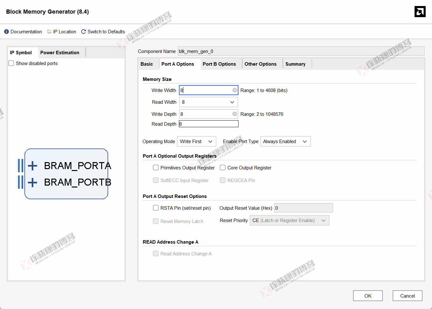This screenshot has width=432, height=309.
Task: Enable Show disabled ports
Action: click(x=11, y=63)
